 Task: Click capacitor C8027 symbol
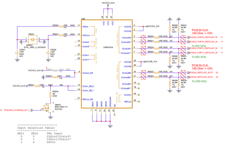click(x=17, y=53)
